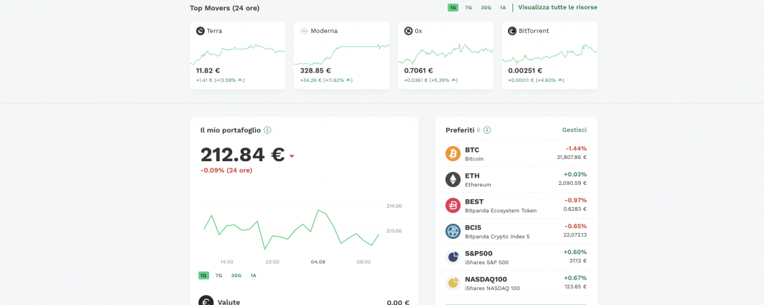Click Terra price 11.82 €
The height and width of the screenshot is (305, 764).
(208, 70)
